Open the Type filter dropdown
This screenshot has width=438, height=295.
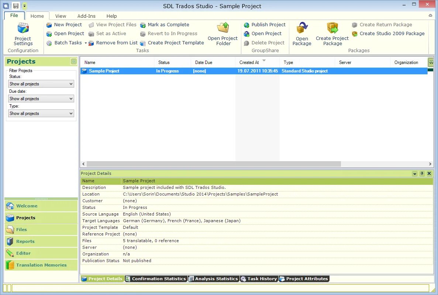click(x=41, y=113)
